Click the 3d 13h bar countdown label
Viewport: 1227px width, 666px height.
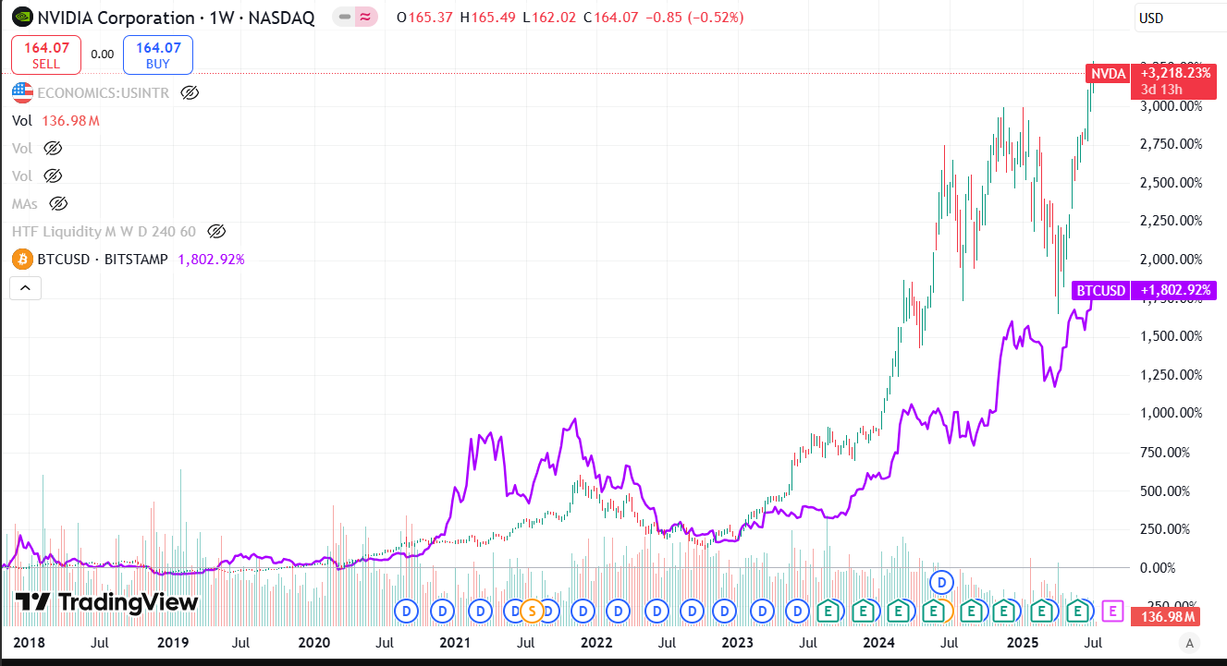tap(1160, 89)
